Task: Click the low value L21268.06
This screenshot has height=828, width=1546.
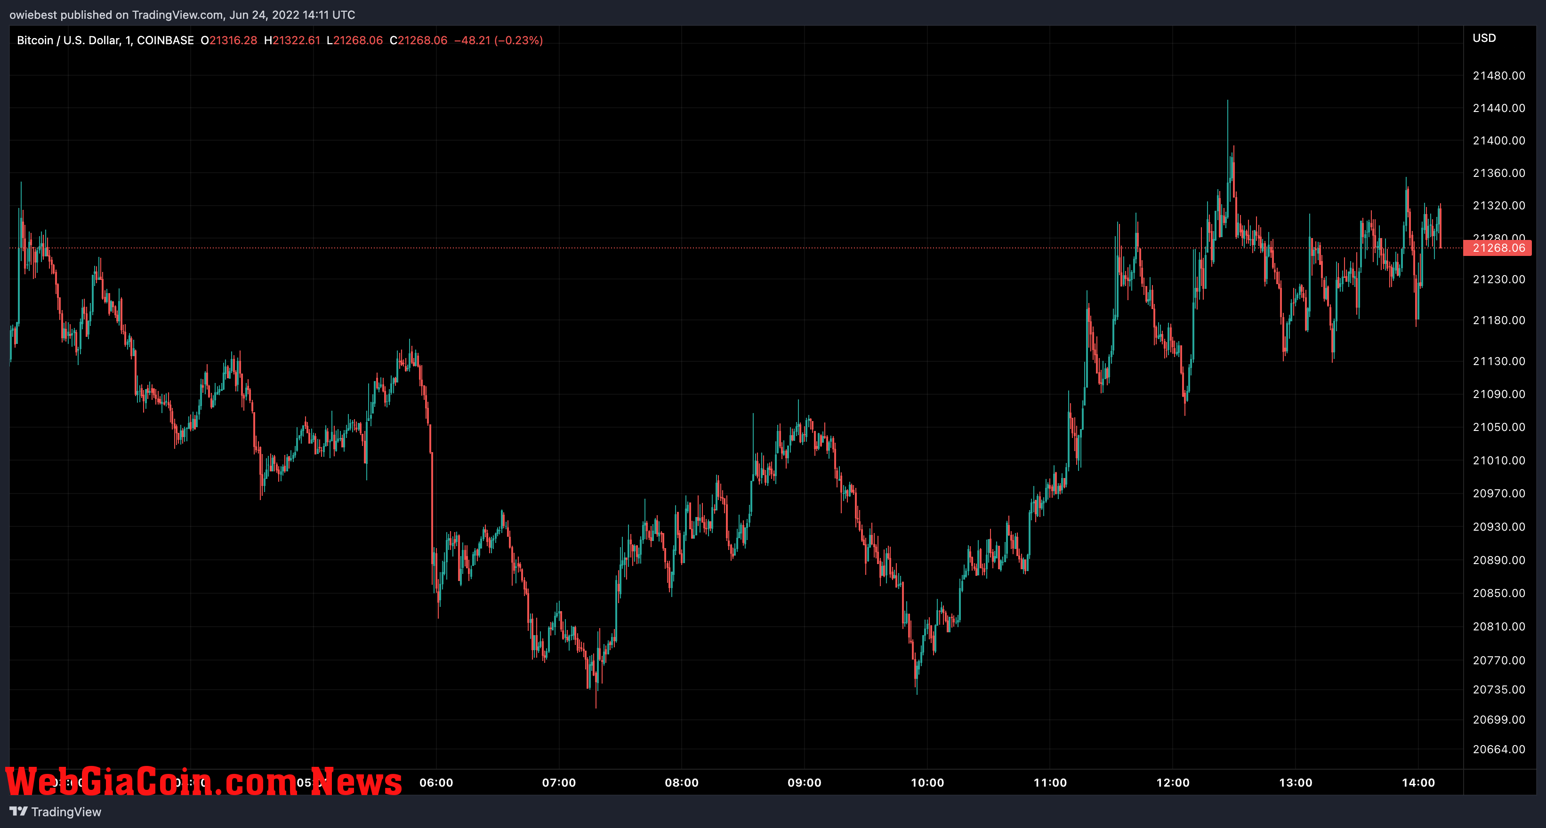Action: click(x=354, y=40)
